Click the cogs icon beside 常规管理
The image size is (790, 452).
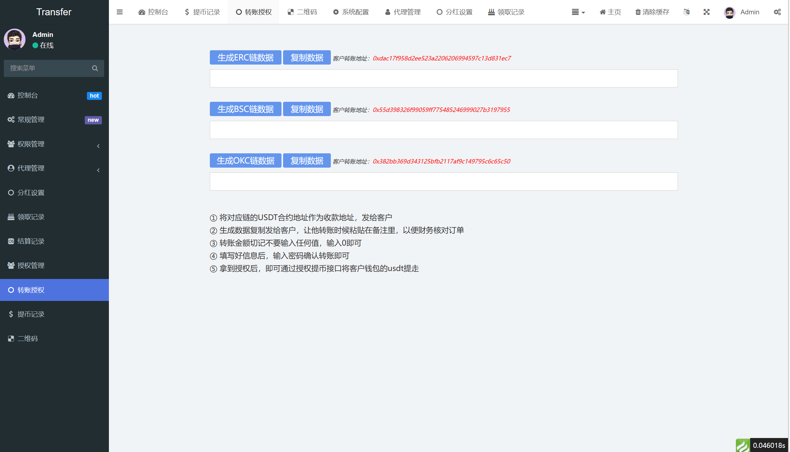tap(11, 120)
